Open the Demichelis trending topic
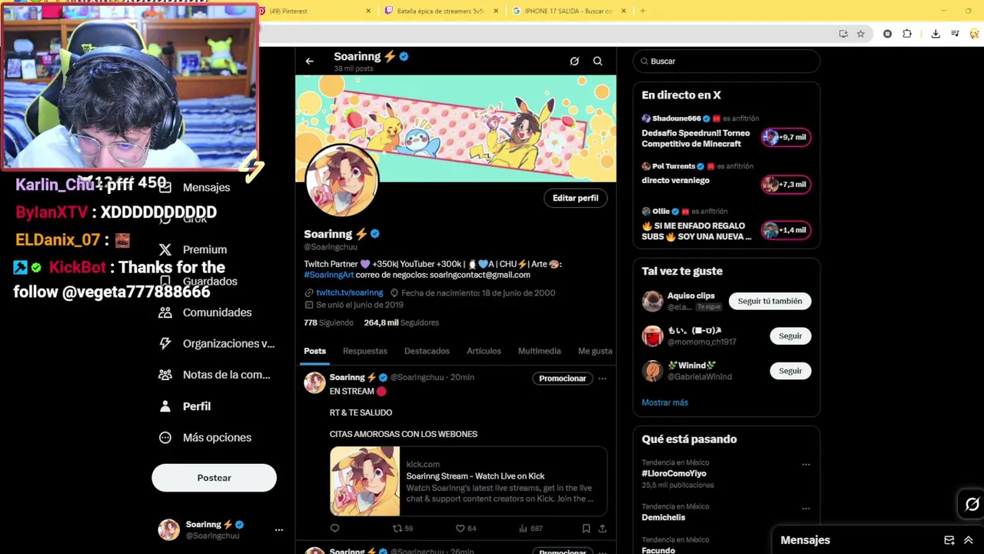 tap(663, 518)
